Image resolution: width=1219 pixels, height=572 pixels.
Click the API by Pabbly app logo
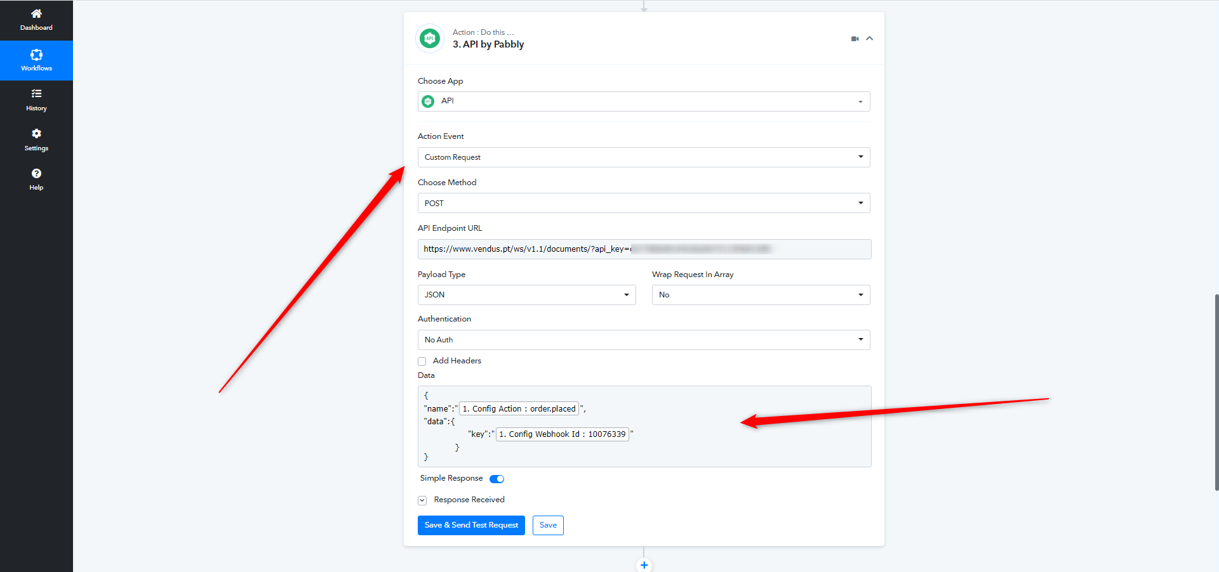pyautogui.click(x=430, y=38)
